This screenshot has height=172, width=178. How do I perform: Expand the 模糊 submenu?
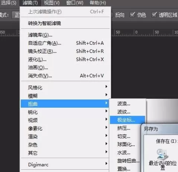coord(65,95)
